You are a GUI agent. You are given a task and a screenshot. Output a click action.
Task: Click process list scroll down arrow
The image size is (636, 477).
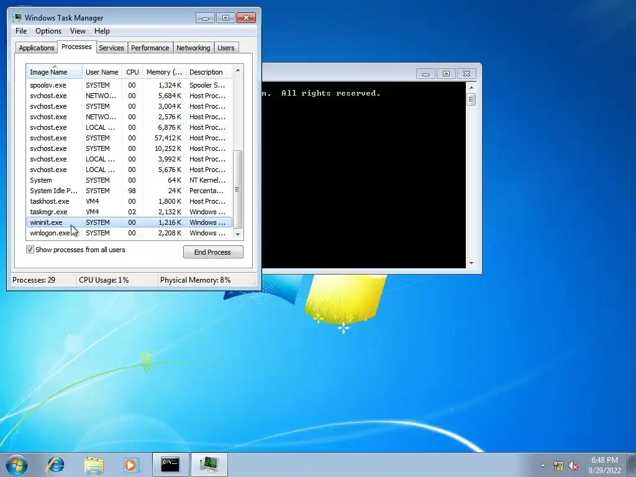click(x=238, y=234)
